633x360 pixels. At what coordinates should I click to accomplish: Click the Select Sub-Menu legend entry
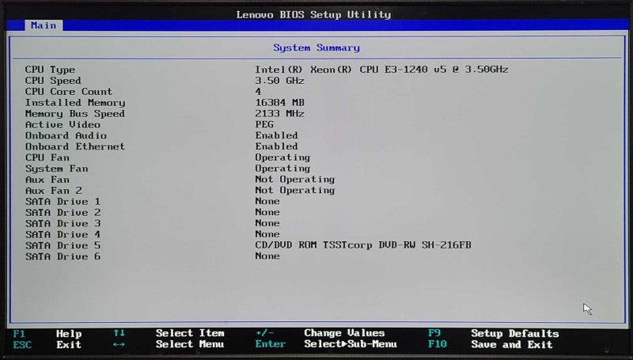pos(351,344)
